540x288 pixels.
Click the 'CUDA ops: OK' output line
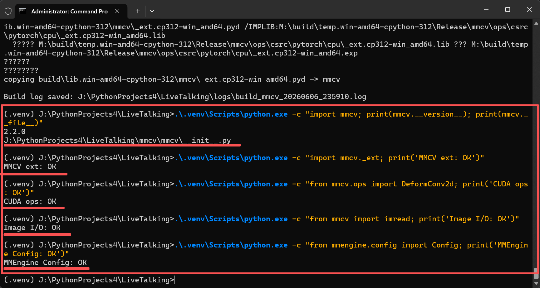(x=30, y=201)
